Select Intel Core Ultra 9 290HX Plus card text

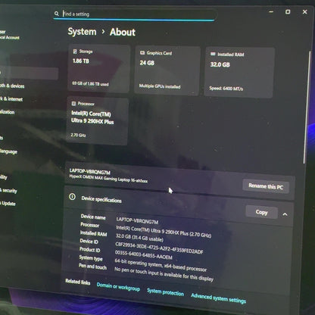pos(92,117)
